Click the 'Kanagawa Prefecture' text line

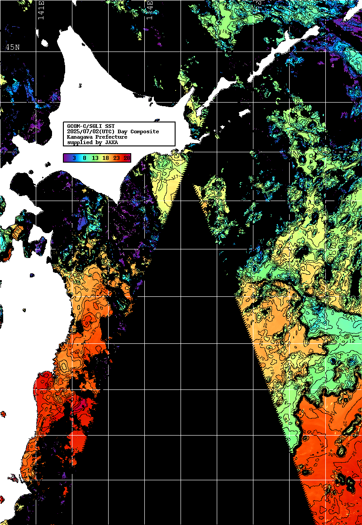pos(97,137)
